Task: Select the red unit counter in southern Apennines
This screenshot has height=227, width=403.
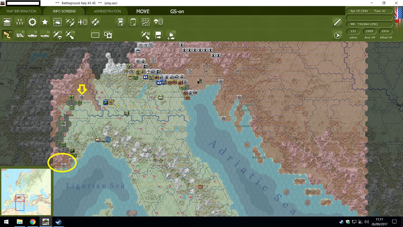Action: coord(200,186)
